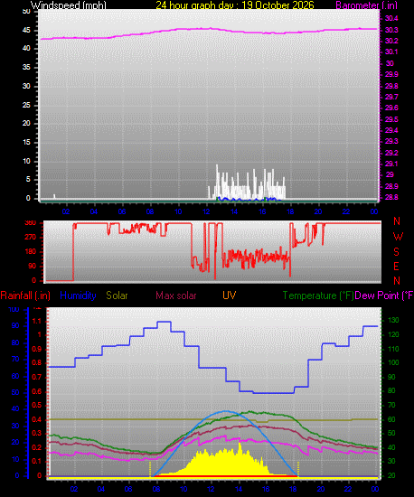414x497 pixels.
Task: Select the 'Dew Point (°F' legend label
Action: [384, 295]
